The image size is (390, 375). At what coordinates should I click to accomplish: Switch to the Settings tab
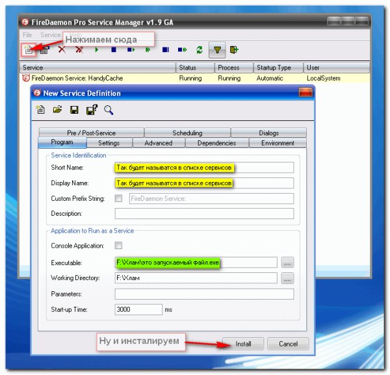[109, 143]
